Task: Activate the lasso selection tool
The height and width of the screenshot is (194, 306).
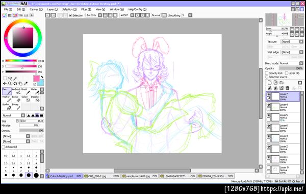Action: pos(10,79)
